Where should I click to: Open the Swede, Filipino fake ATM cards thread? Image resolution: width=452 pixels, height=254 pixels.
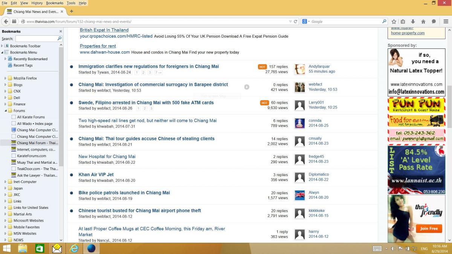[146, 103]
